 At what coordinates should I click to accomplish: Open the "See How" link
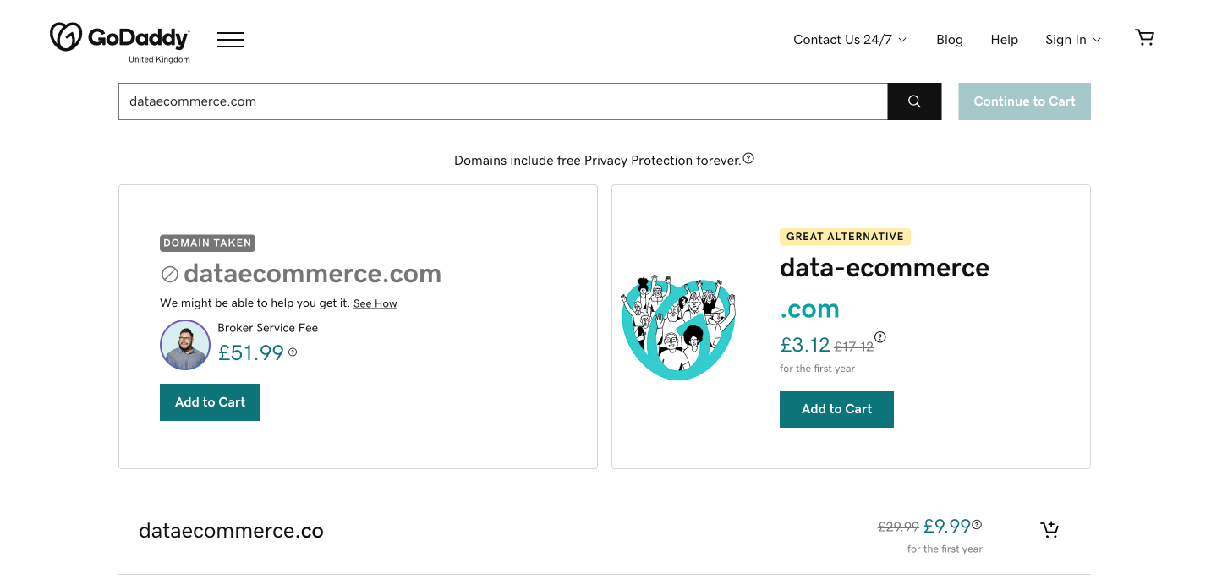click(x=375, y=303)
